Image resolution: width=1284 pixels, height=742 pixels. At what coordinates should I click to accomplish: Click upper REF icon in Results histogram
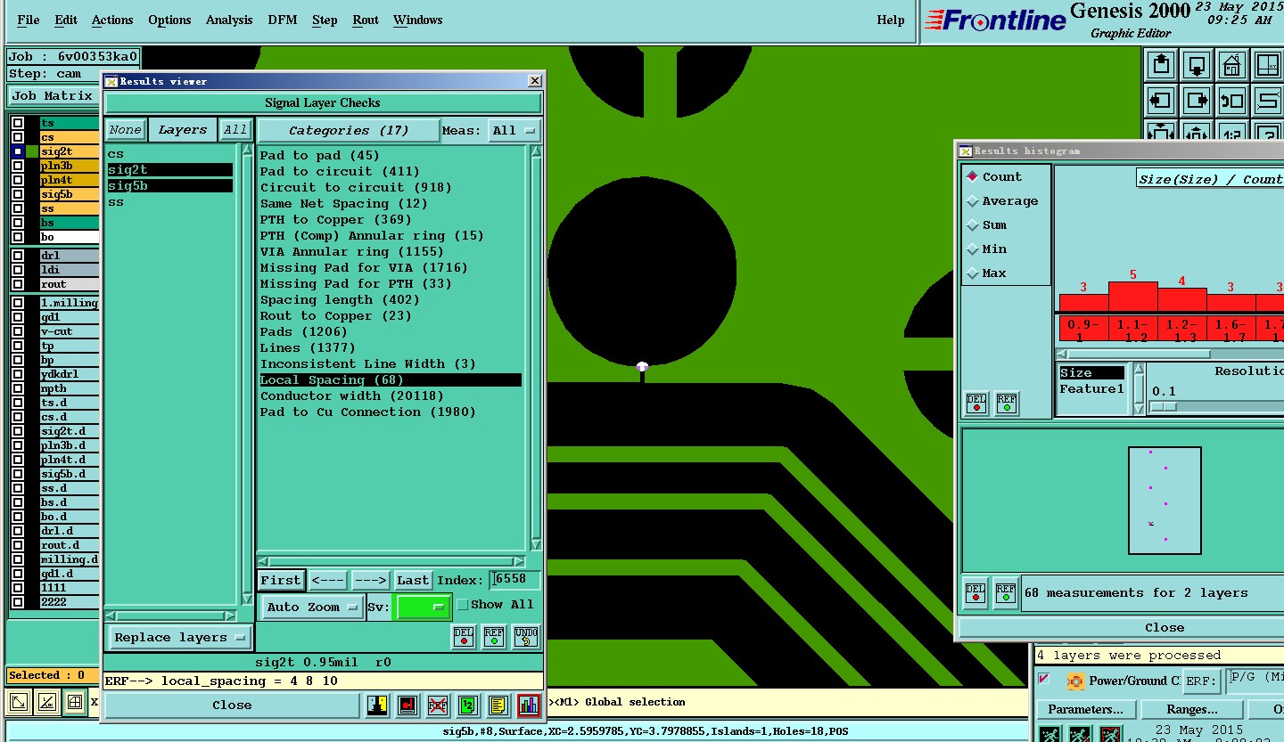1007,404
